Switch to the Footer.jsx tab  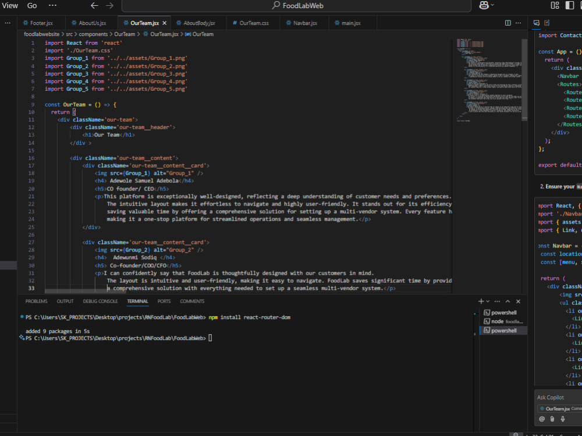41,23
